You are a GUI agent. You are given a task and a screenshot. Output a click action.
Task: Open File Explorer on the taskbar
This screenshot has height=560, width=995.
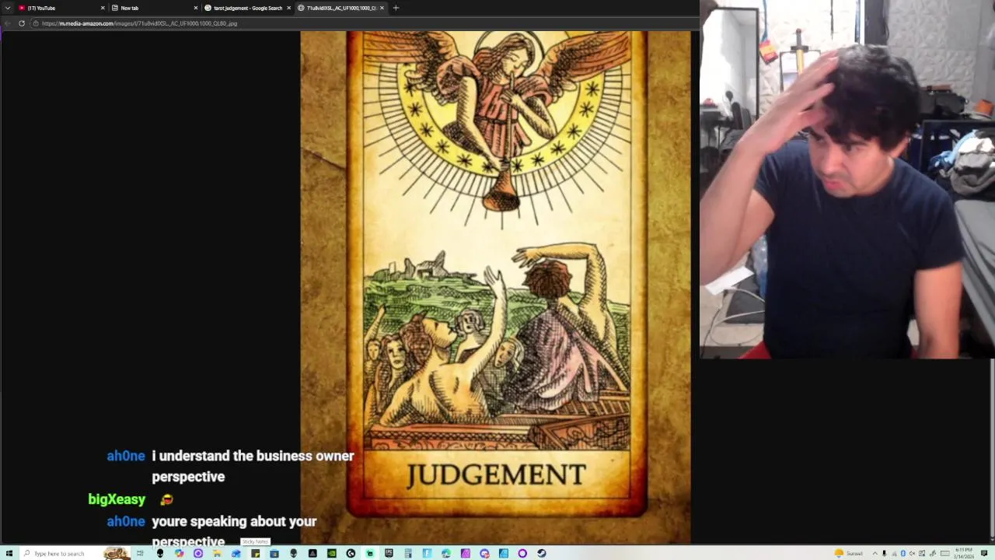[x=217, y=553]
